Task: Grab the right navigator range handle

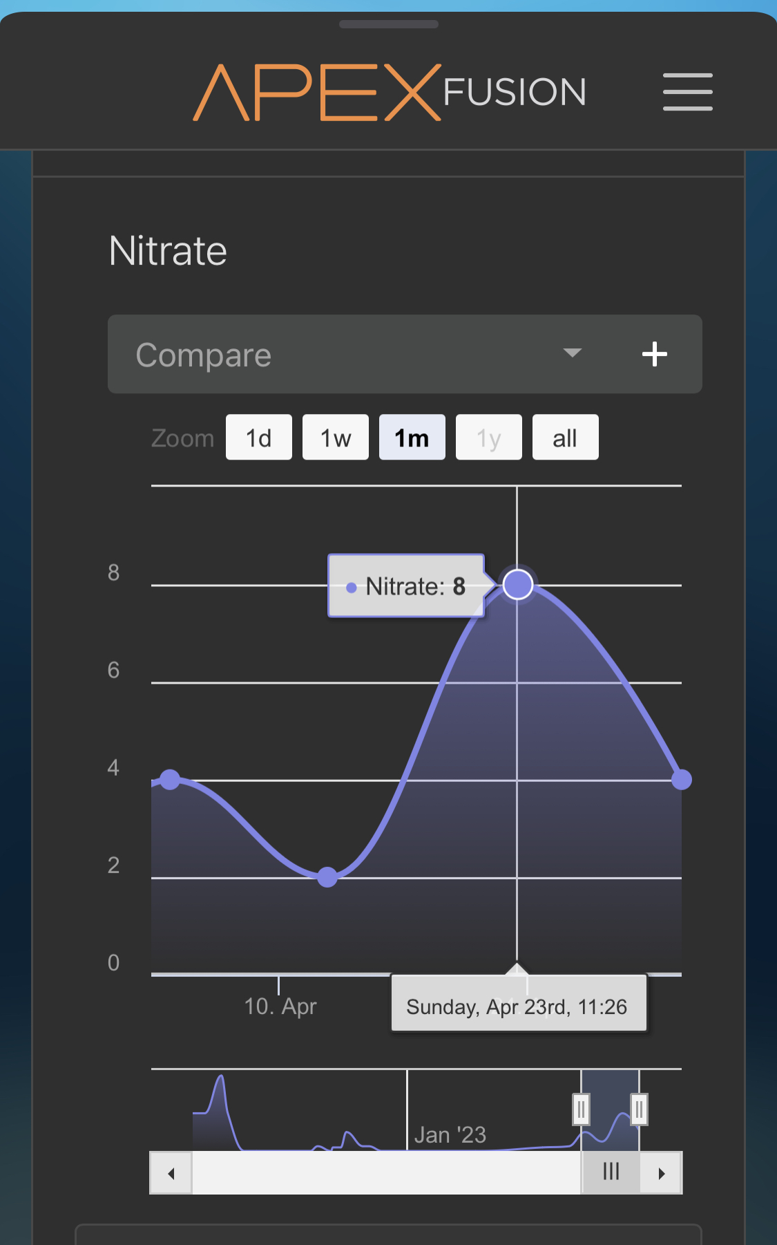Action: [x=639, y=1110]
